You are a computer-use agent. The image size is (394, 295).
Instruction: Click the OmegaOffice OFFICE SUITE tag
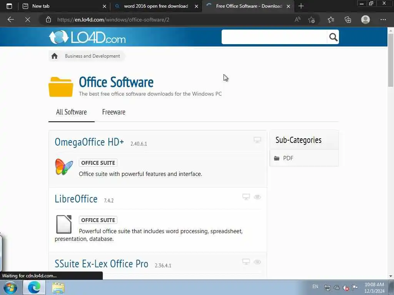click(x=98, y=163)
